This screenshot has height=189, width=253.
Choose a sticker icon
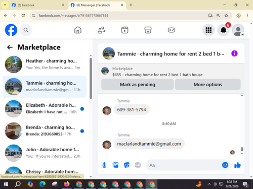pos(126,165)
